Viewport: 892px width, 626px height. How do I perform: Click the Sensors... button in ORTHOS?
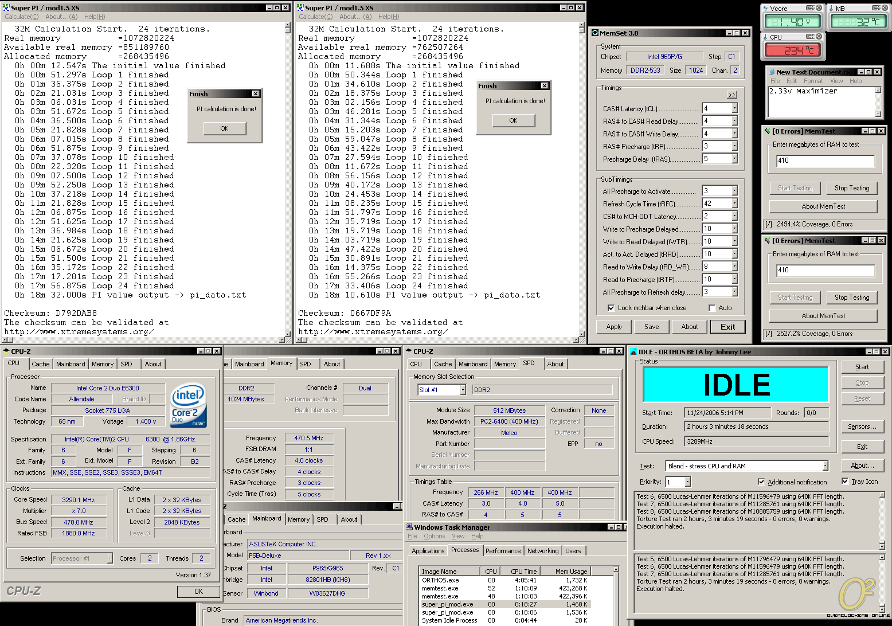tap(862, 427)
